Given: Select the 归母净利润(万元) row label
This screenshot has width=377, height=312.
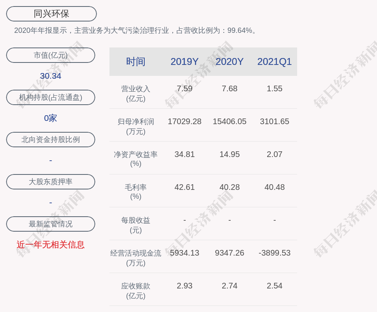Looking at the screenshot, I should coord(136,127).
